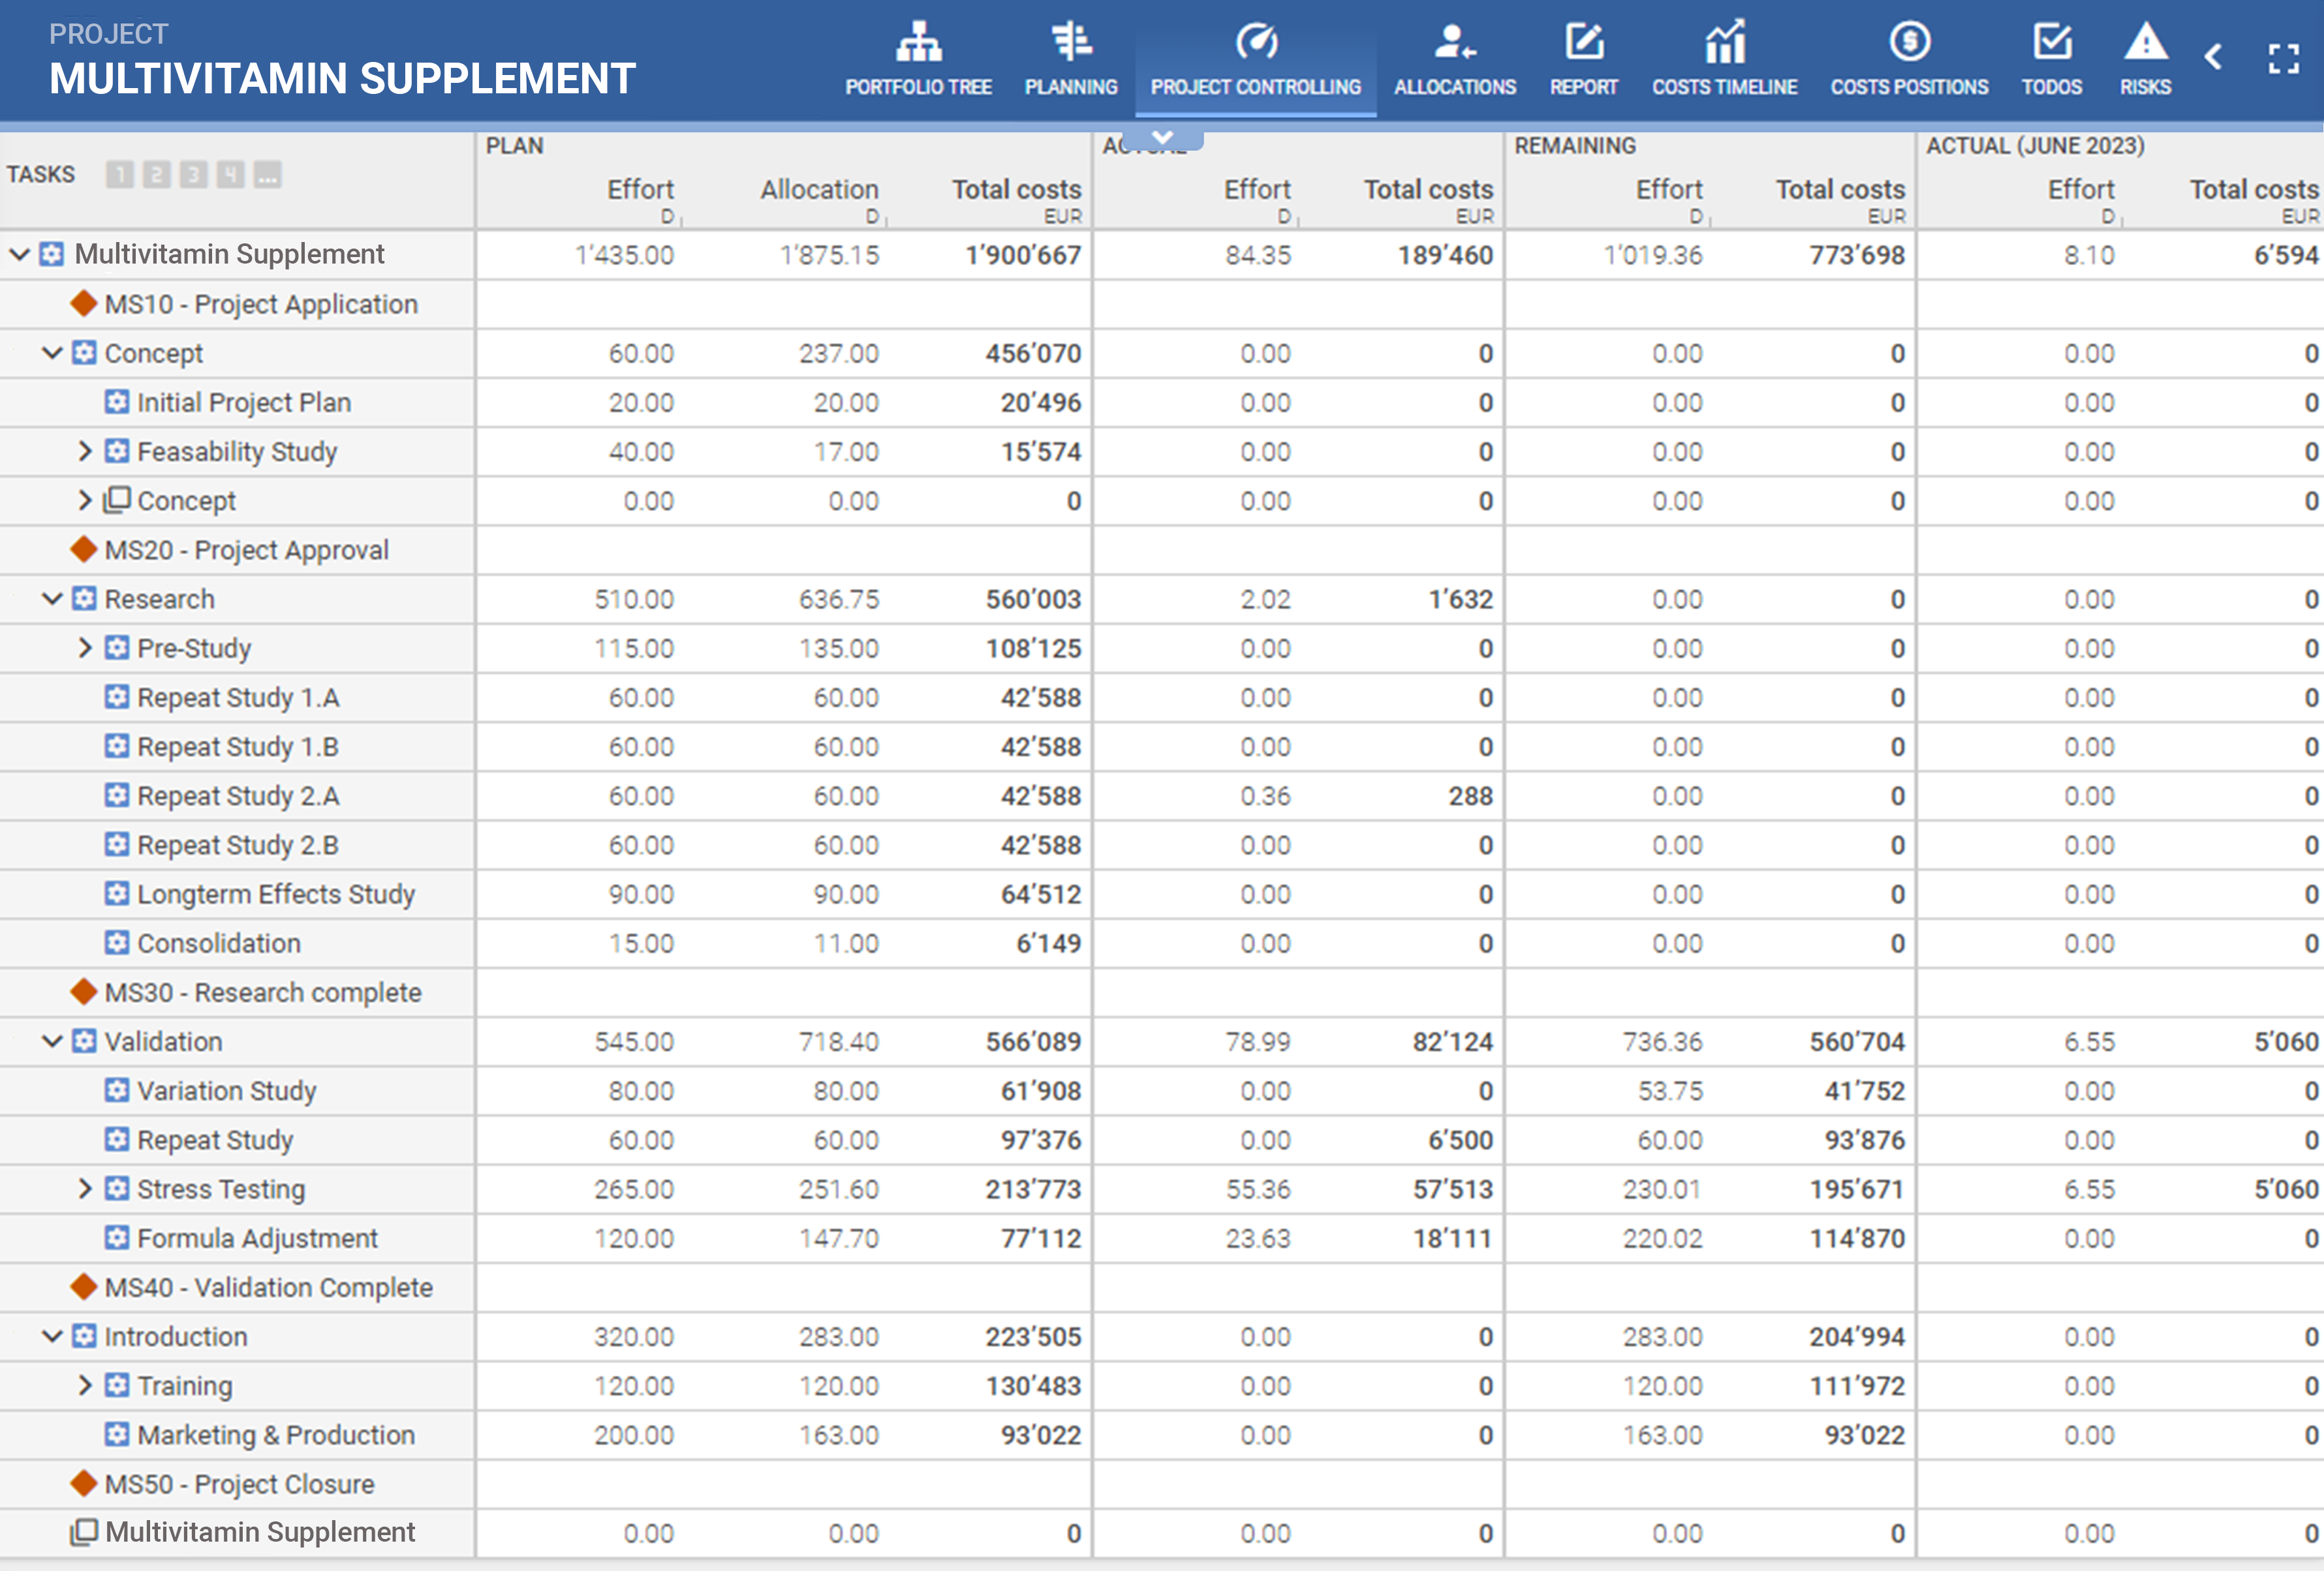Click the task icon beside Repeat Study 1.A
The width and height of the screenshot is (2324, 1571).
(117, 697)
